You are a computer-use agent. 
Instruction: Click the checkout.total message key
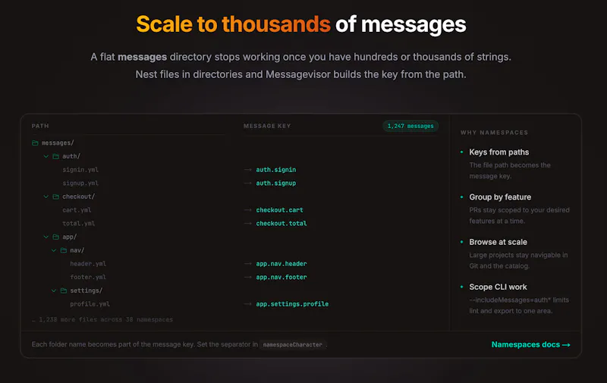coord(281,223)
